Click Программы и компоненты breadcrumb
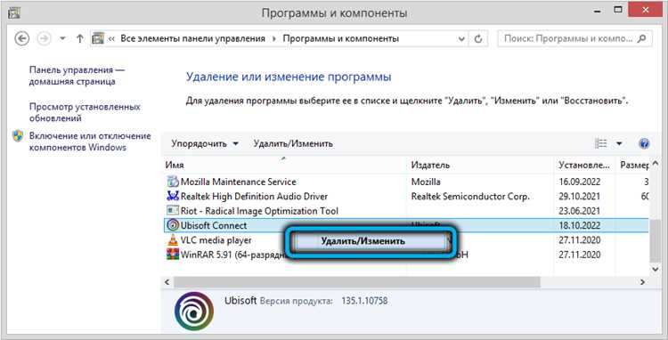Image resolution: width=668 pixels, height=340 pixels. tap(341, 39)
